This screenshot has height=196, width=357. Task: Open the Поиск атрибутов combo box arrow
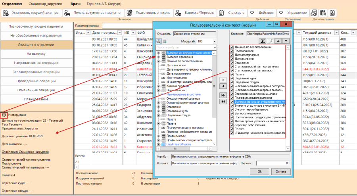214,47
